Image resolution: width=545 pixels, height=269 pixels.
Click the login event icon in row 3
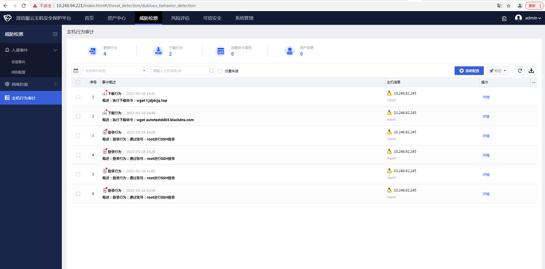pos(105,132)
